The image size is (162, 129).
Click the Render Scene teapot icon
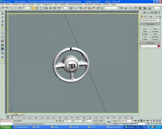[149, 8]
